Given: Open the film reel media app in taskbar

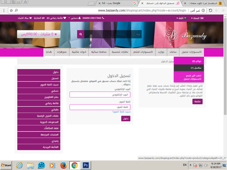Looking at the screenshot, I should click(41, 165).
